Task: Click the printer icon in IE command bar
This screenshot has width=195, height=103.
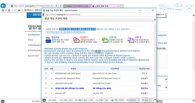Action: [19, 10]
